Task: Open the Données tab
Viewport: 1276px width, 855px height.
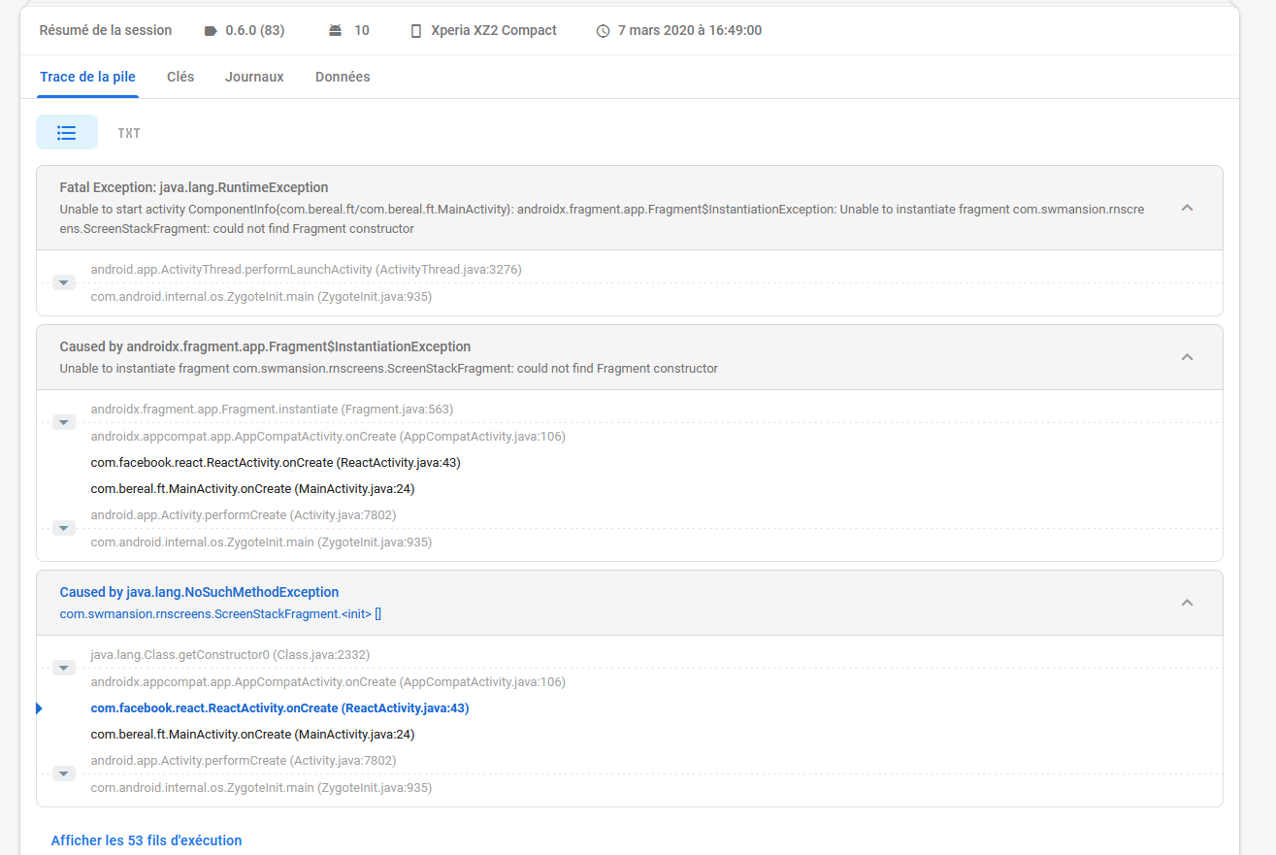Action: (343, 77)
